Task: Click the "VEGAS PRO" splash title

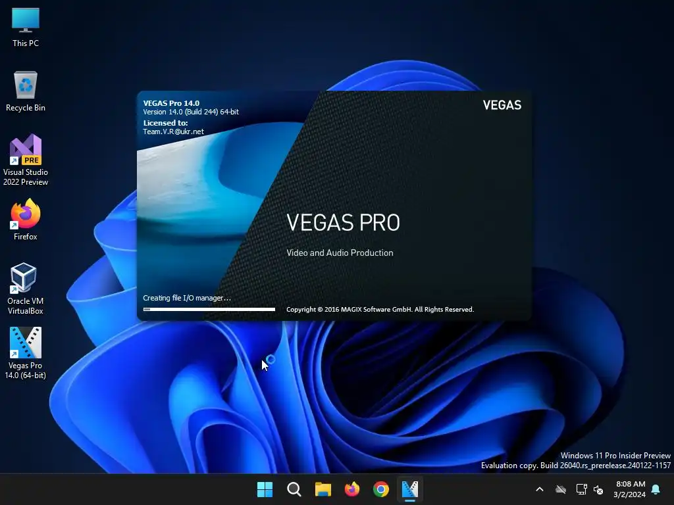Action: 343,222
